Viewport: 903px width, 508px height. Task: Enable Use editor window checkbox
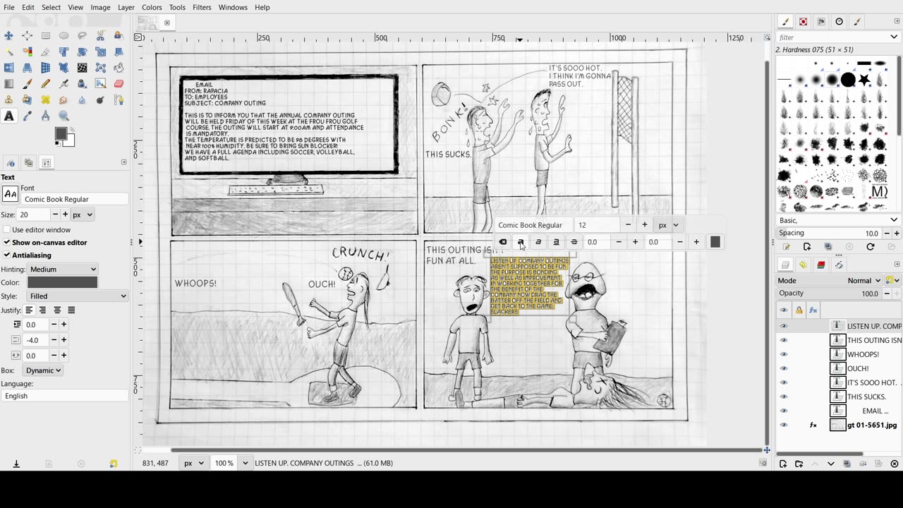click(x=7, y=229)
